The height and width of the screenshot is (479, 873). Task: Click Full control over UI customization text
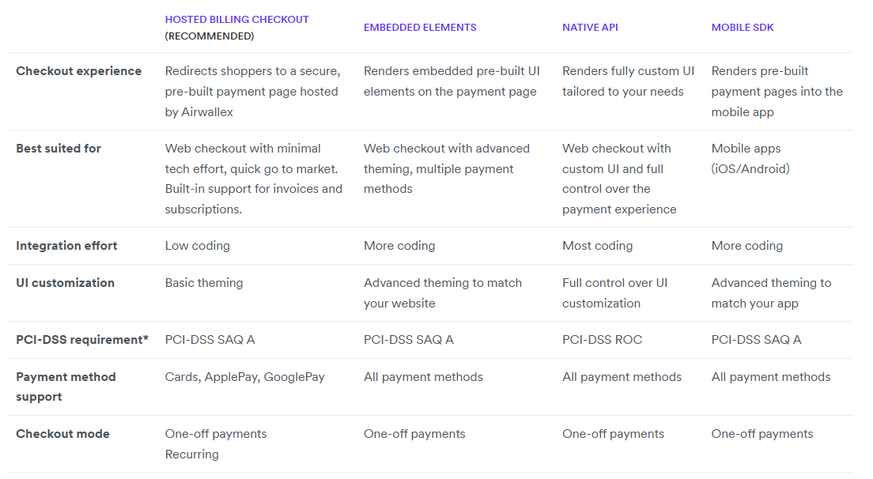(x=614, y=292)
